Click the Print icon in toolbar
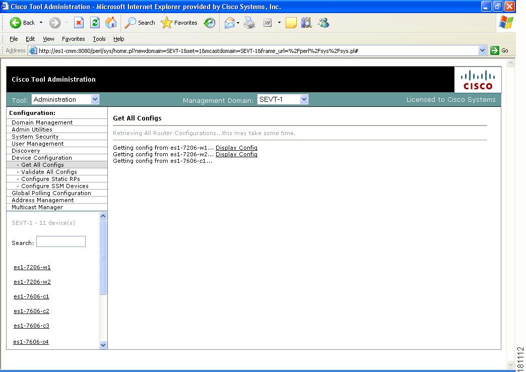 249,23
